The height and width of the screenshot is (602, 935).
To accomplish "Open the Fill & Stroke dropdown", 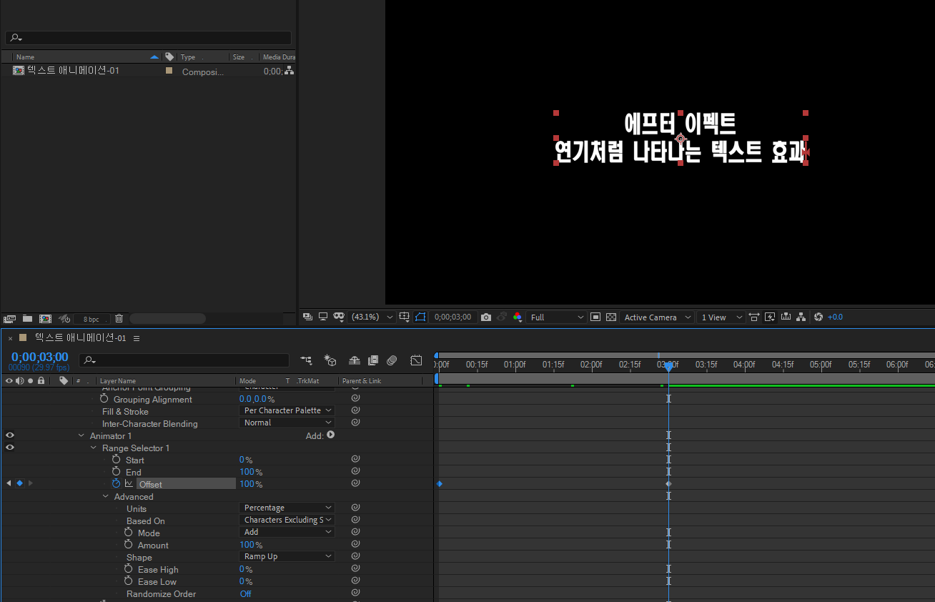I will click(287, 410).
